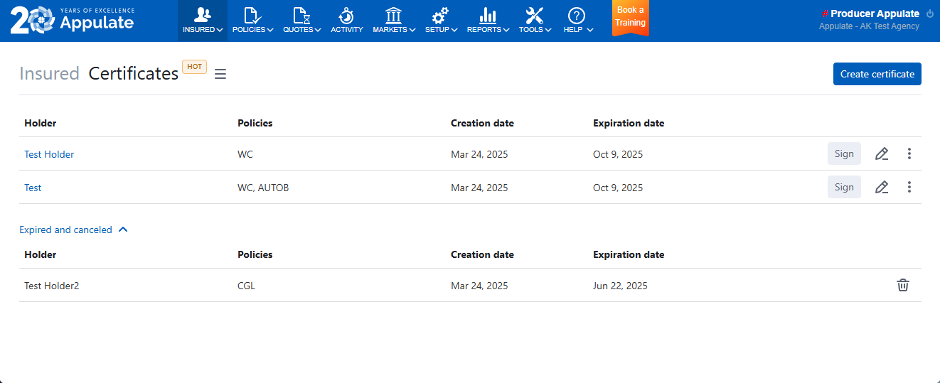Click the edit pencil for Test Holder
This screenshot has width=940, height=383.
pyautogui.click(x=882, y=153)
